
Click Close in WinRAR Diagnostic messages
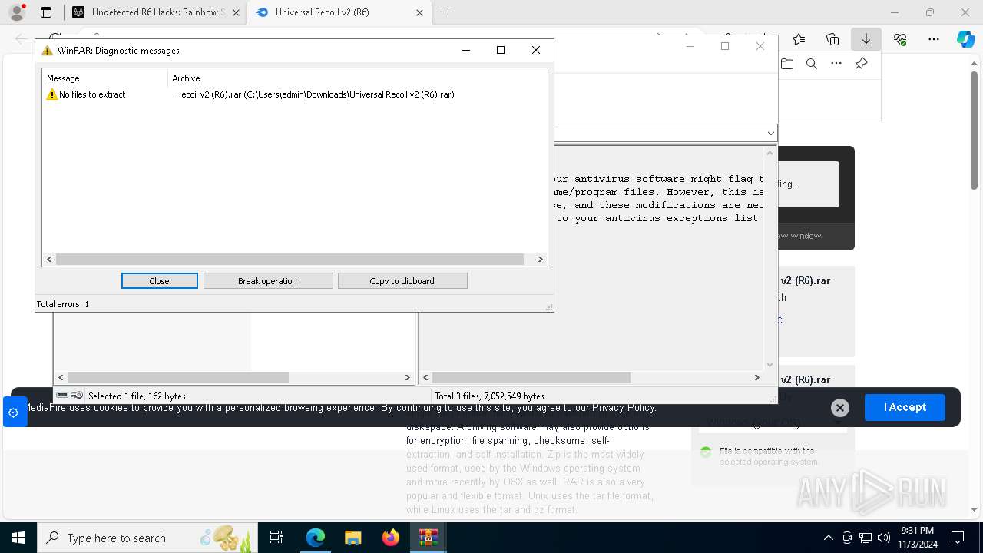tap(159, 281)
